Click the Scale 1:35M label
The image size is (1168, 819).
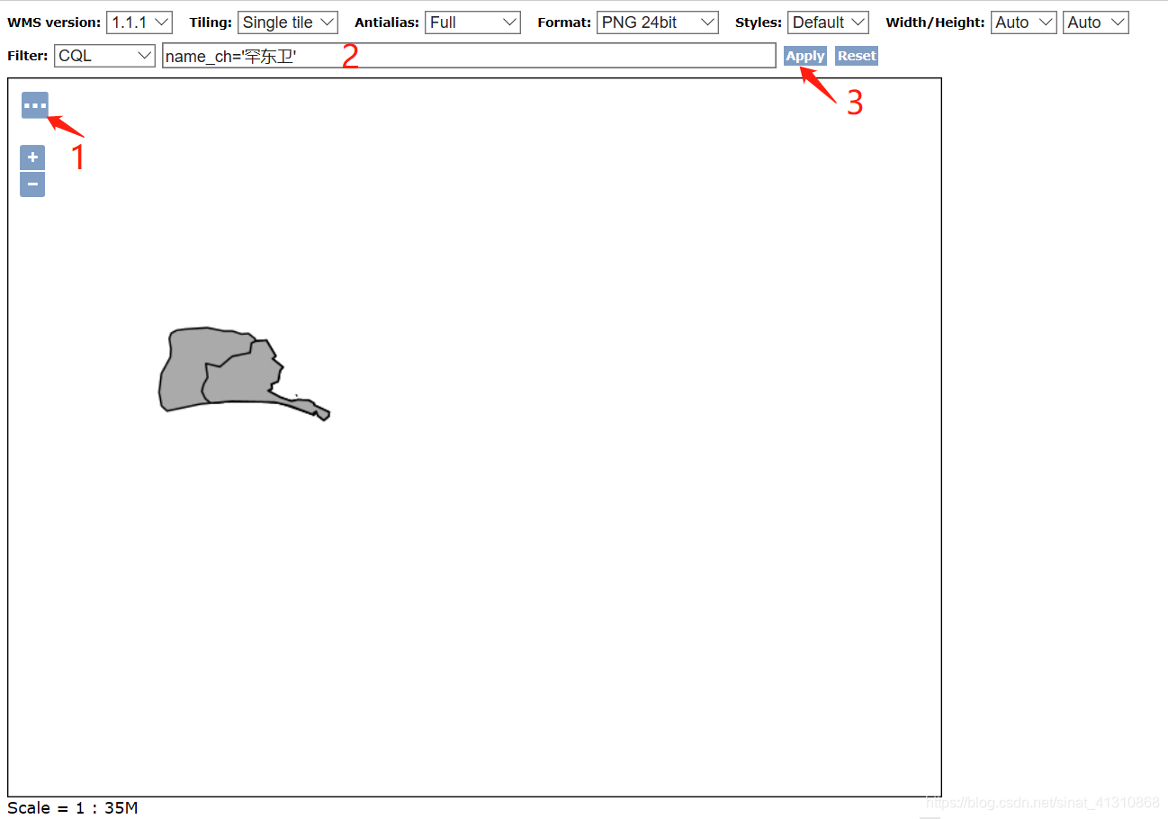point(70,807)
